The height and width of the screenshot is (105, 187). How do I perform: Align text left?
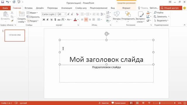(x=82, y=20)
